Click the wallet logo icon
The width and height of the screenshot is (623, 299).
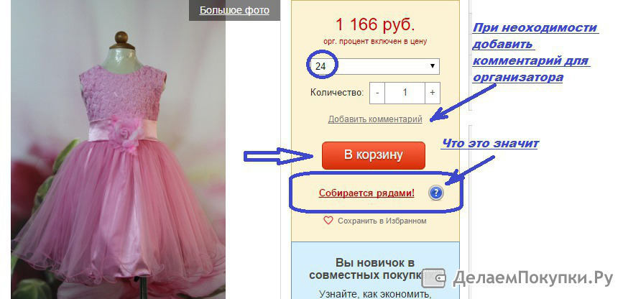coord(433,278)
